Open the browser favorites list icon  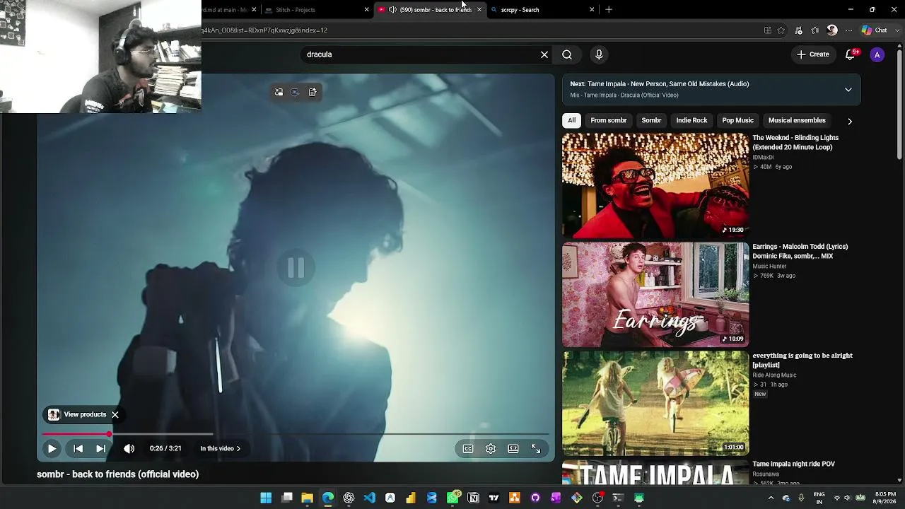815,30
